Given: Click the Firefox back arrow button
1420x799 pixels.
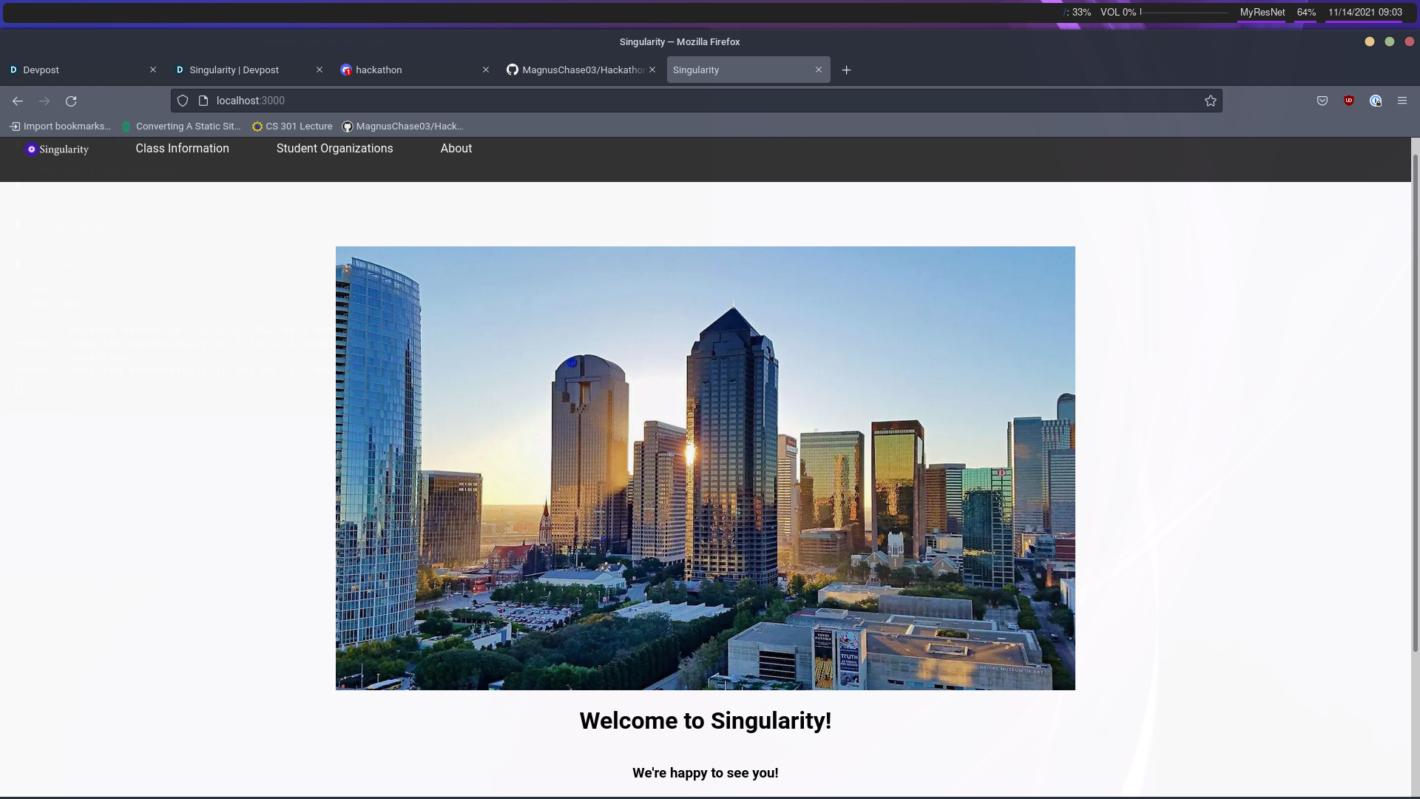Looking at the screenshot, I should click(x=18, y=101).
